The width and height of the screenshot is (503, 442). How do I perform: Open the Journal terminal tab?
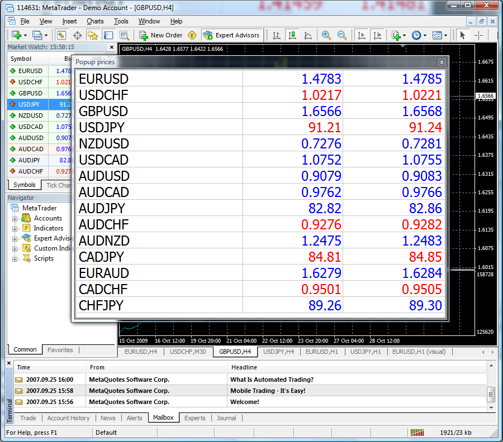click(x=226, y=418)
